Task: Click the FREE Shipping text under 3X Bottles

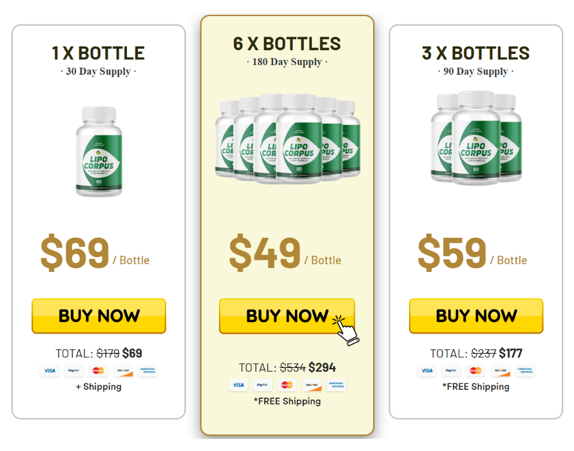Action: [x=476, y=388]
